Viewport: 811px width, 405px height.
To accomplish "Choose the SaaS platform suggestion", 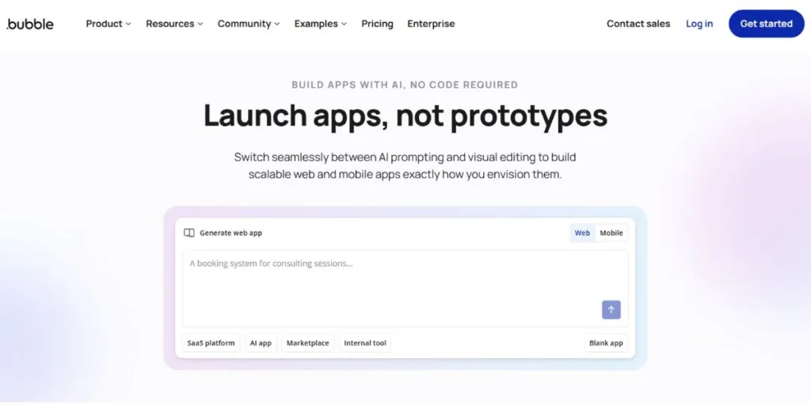I will [211, 343].
